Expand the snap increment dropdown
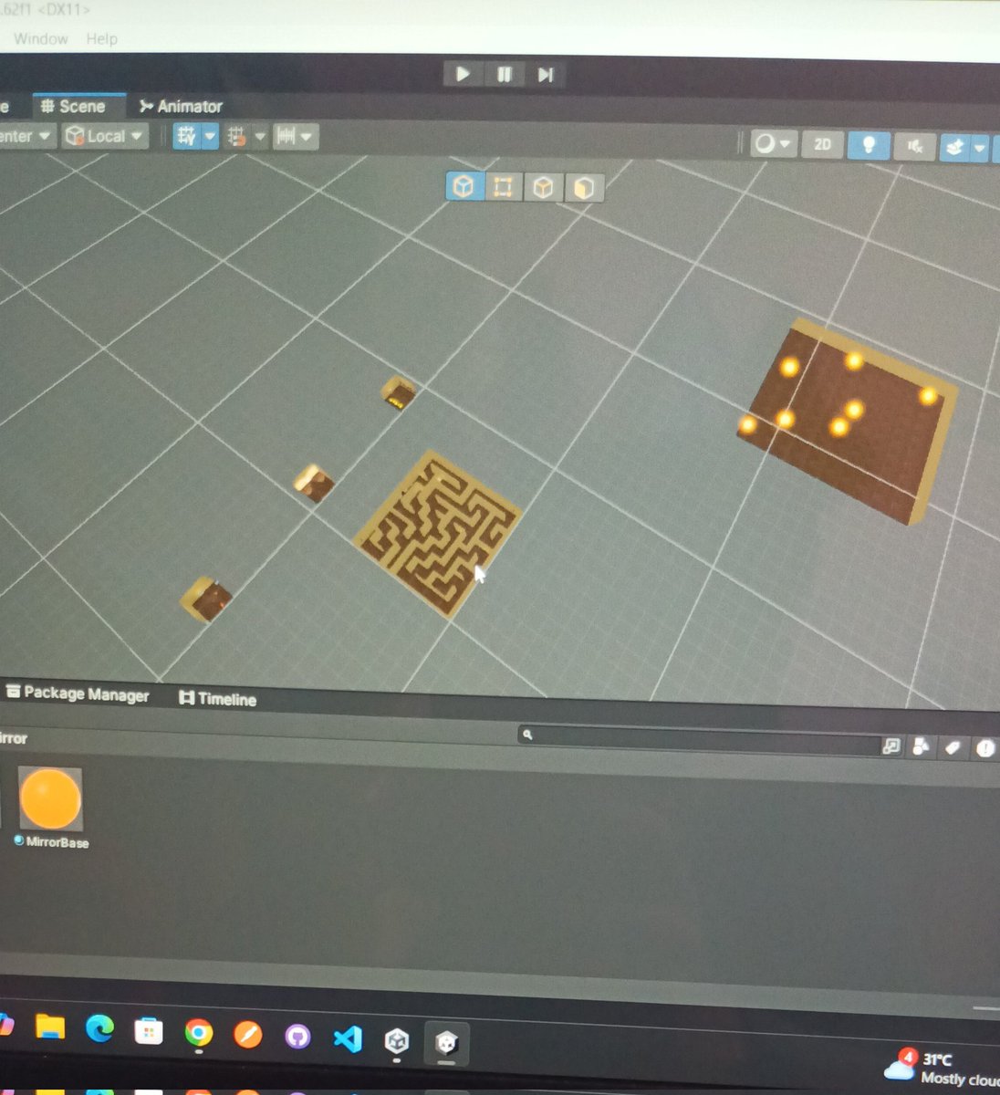The width and height of the screenshot is (1000, 1095). [x=305, y=138]
